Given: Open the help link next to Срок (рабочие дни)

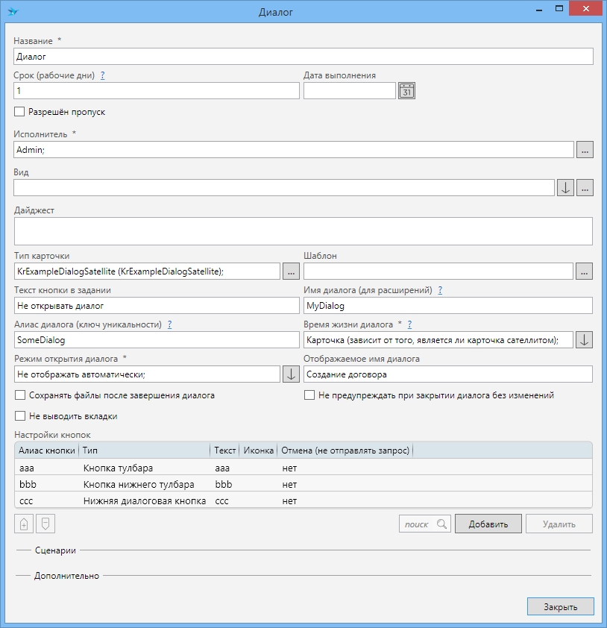Looking at the screenshot, I should 103,75.
